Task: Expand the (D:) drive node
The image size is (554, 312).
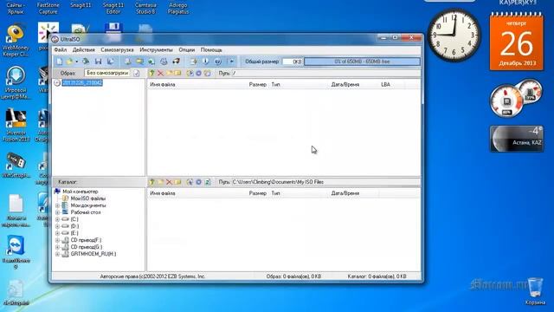Action: point(58,226)
